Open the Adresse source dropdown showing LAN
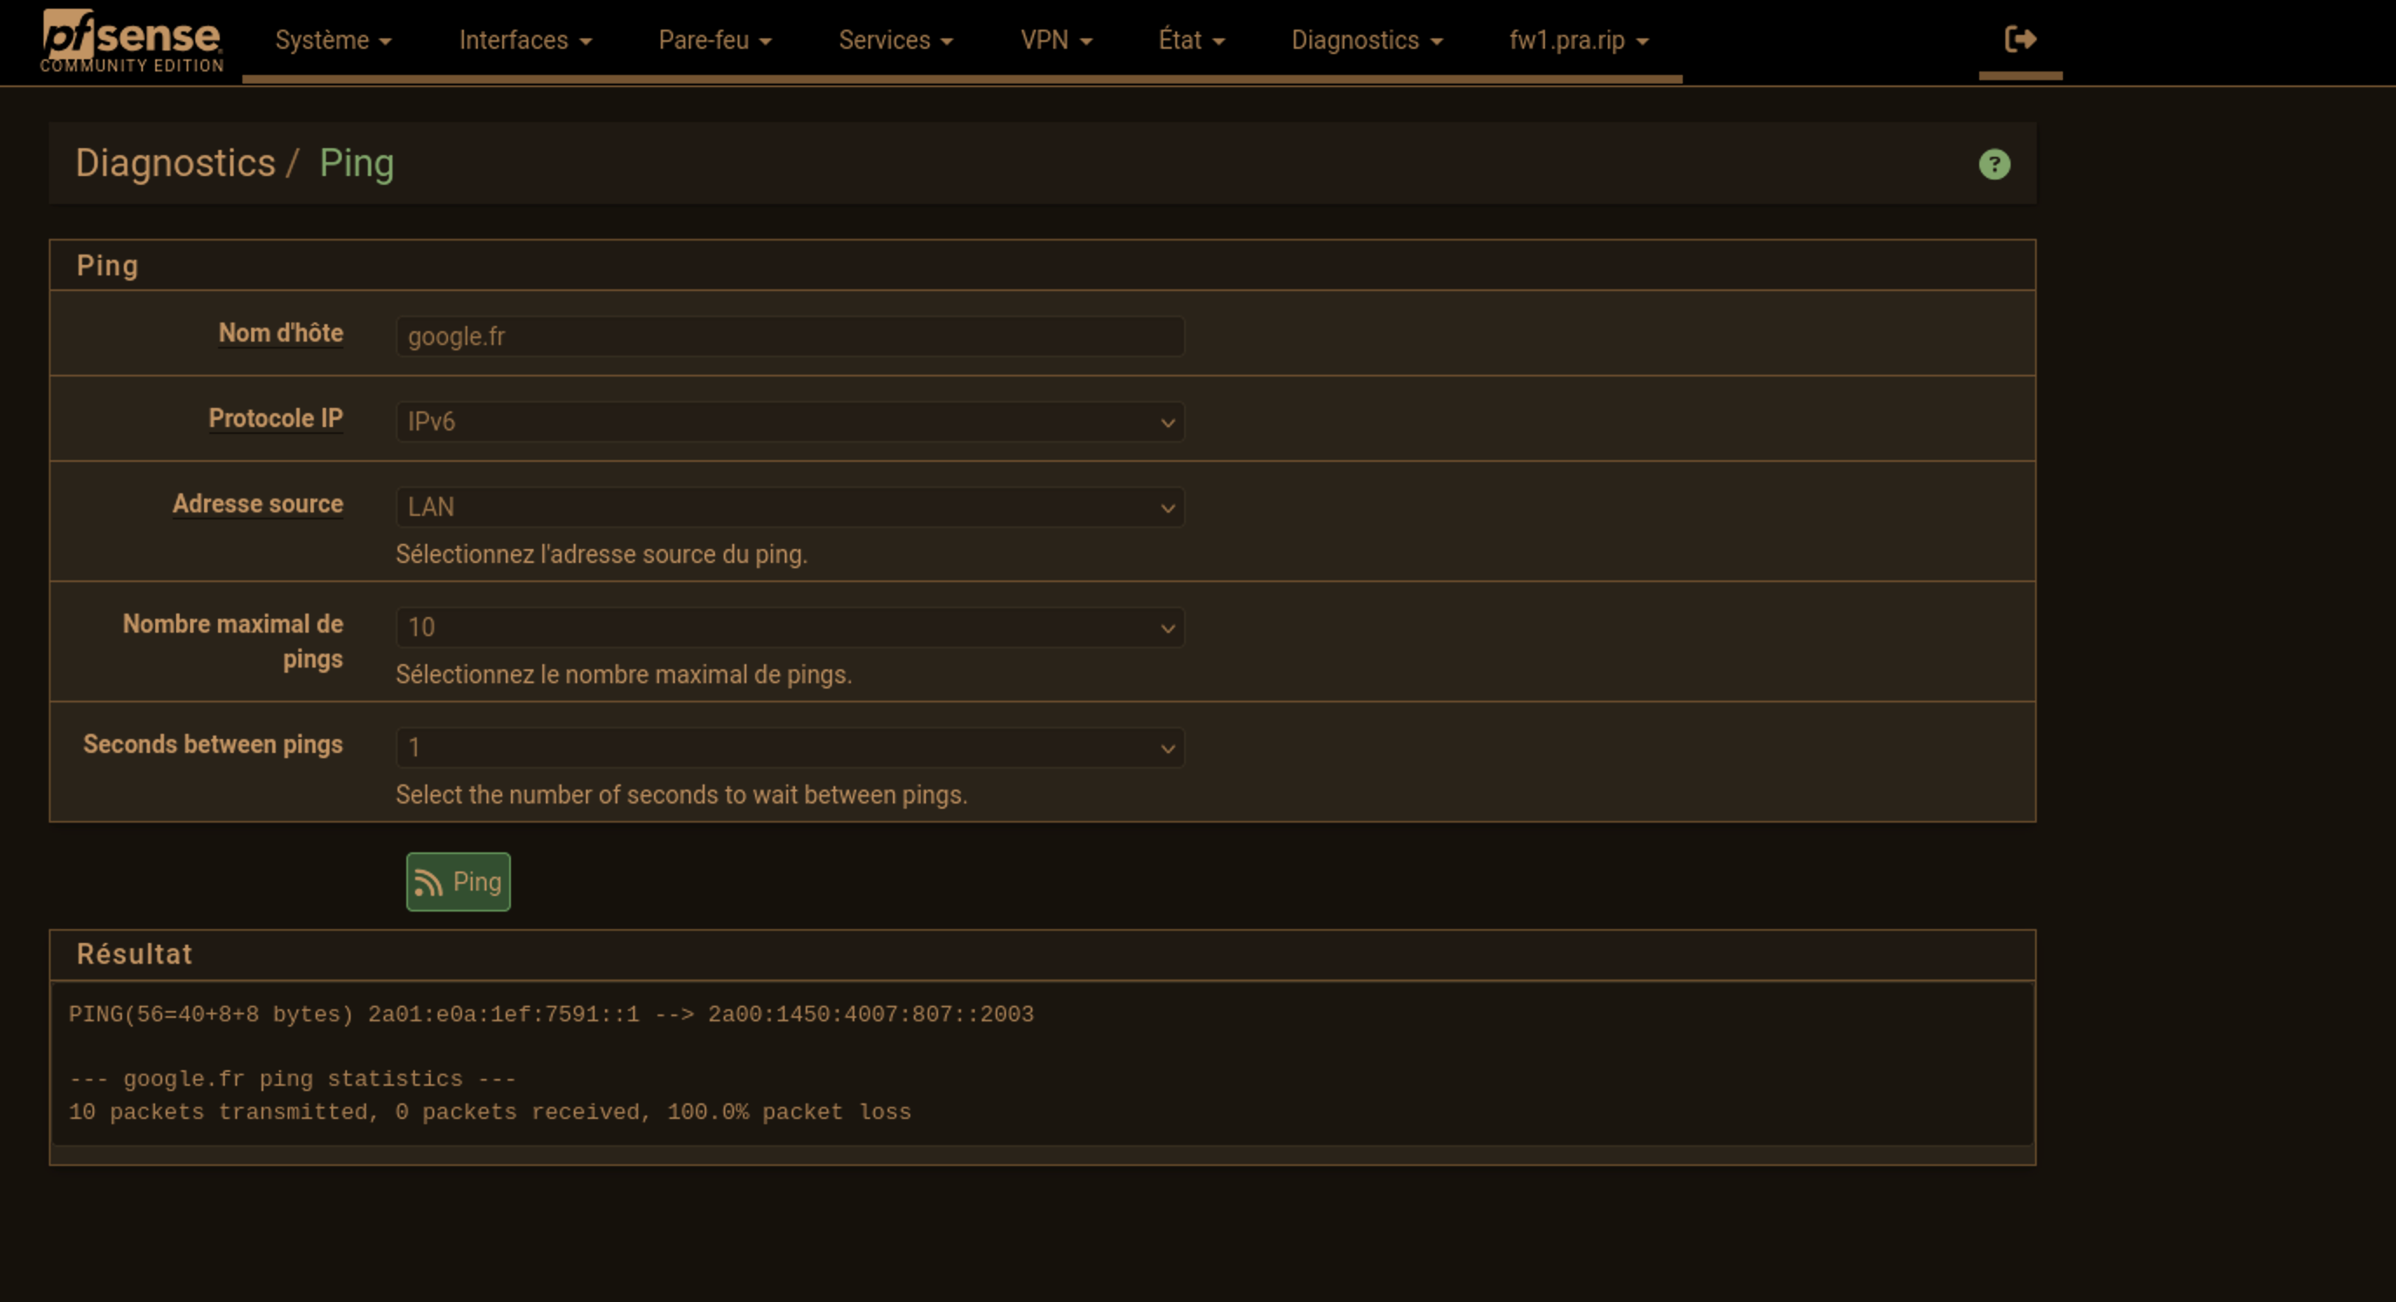 pyautogui.click(x=790, y=507)
